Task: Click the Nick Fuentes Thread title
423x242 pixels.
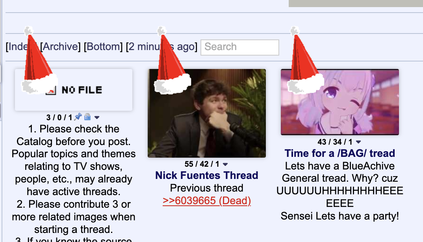Action: (x=207, y=175)
